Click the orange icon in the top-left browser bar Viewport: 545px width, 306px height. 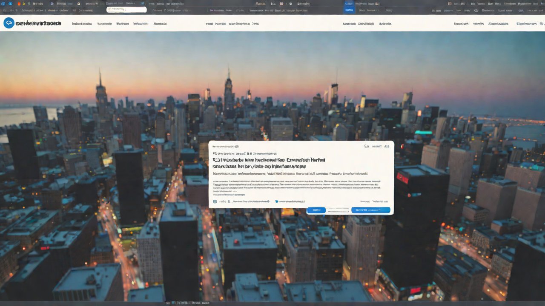19,3
